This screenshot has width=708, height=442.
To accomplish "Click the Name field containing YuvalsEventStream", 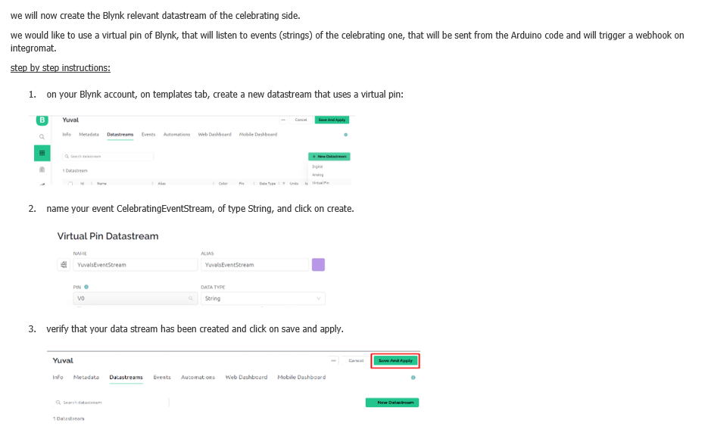I will [x=135, y=265].
